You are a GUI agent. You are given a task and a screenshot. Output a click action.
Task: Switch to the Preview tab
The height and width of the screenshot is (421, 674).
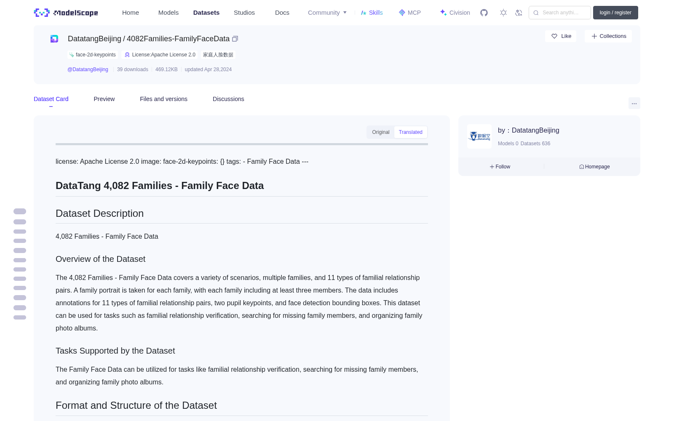(104, 99)
